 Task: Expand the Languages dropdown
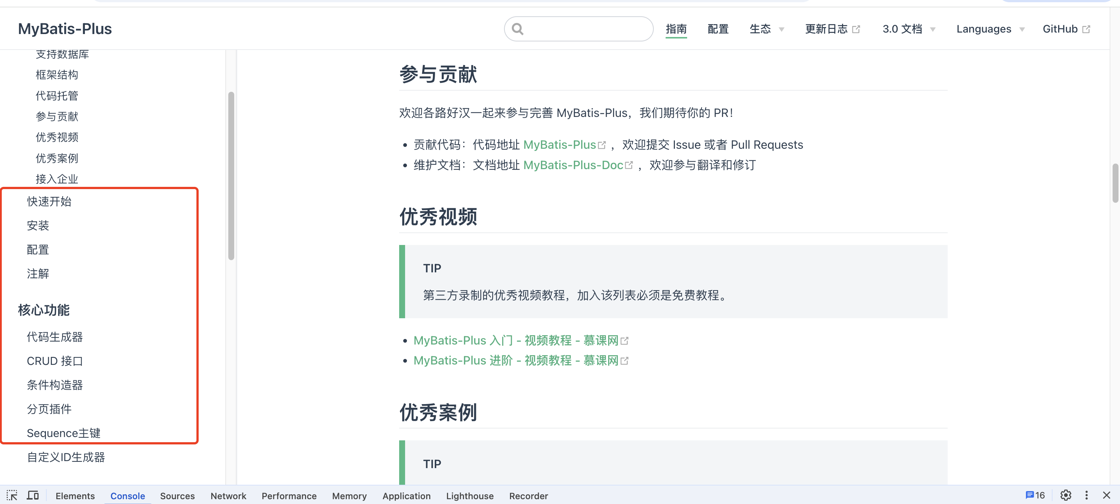(x=990, y=29)
